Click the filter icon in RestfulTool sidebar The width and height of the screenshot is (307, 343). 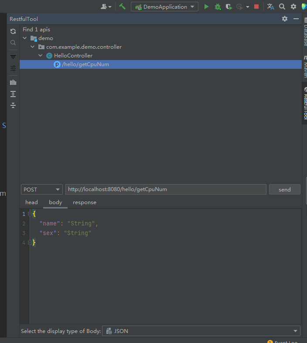(13, 57)
